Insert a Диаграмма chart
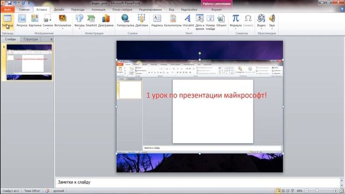This screenshot has width=345, height=194. pos(106,21)
